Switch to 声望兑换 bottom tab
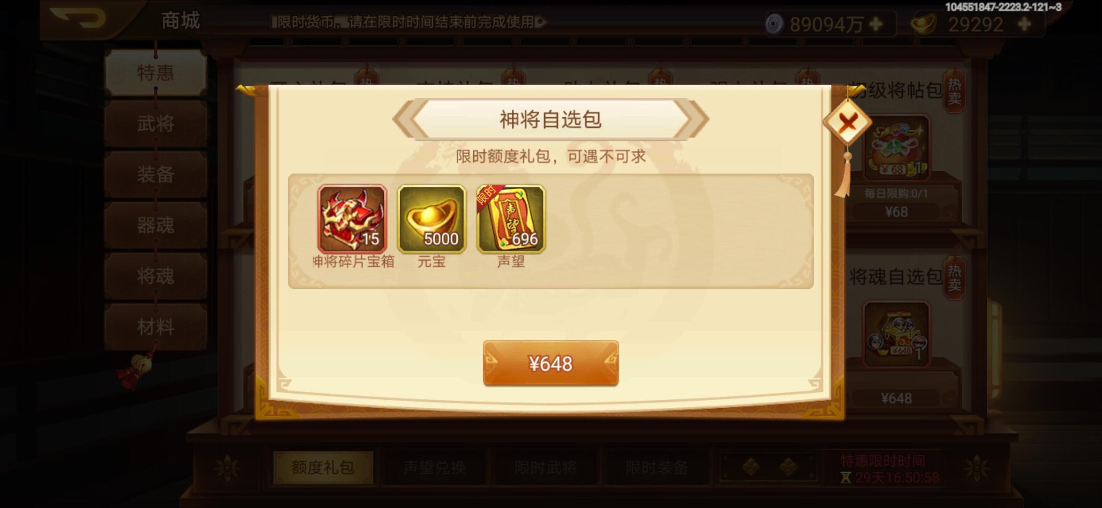 tap(434, 468)
